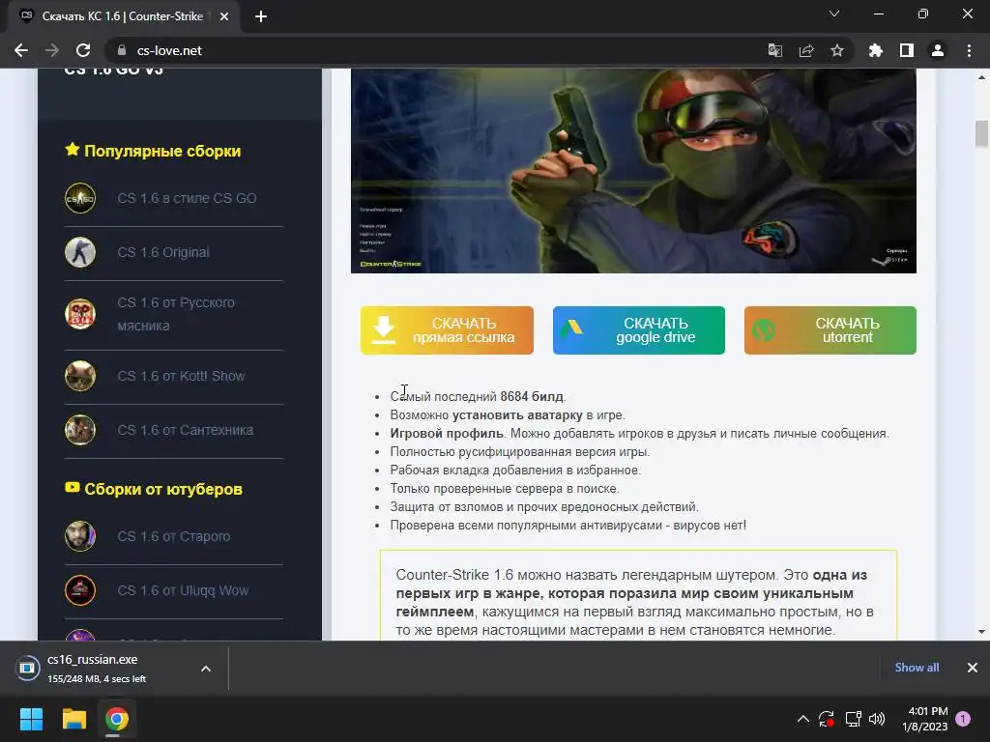Open the clock and date panel
Viewport: 990px width, 742px height.
[x=925, y=719]
